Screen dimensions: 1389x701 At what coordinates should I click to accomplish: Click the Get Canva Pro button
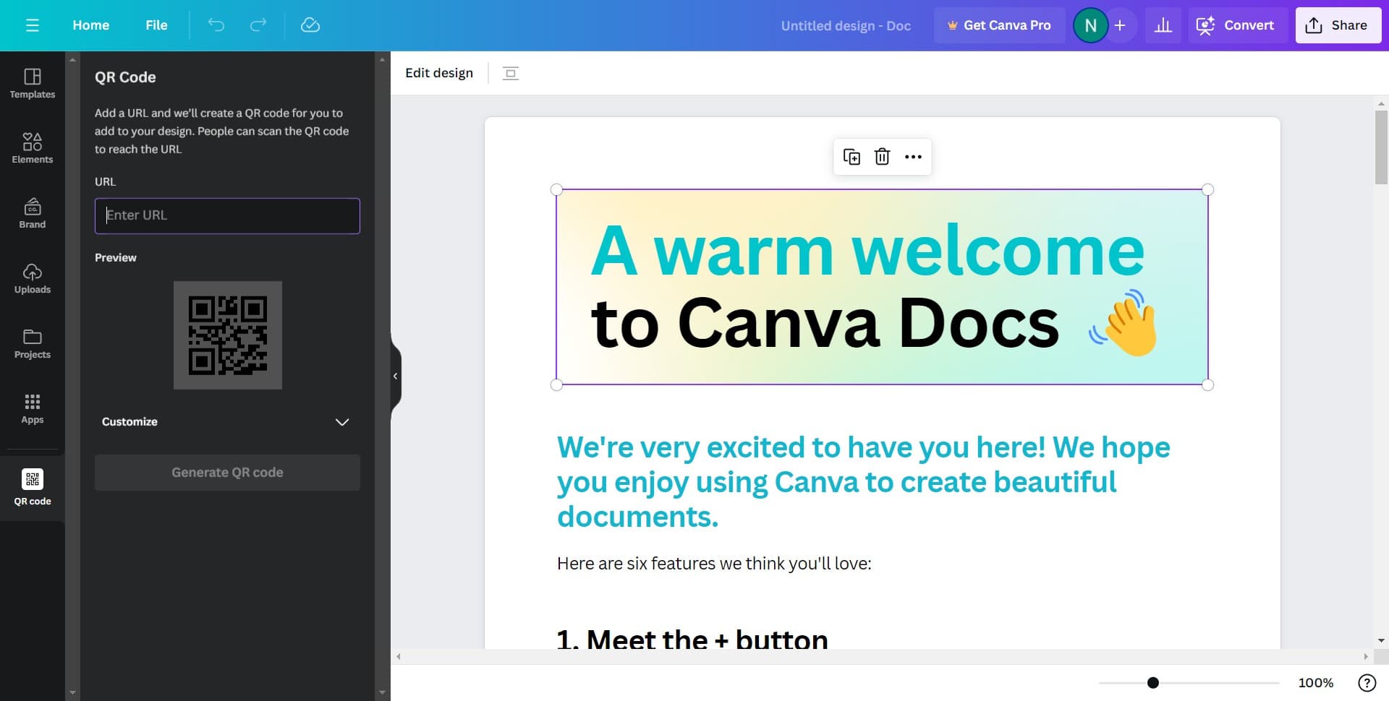pos(999,25)
